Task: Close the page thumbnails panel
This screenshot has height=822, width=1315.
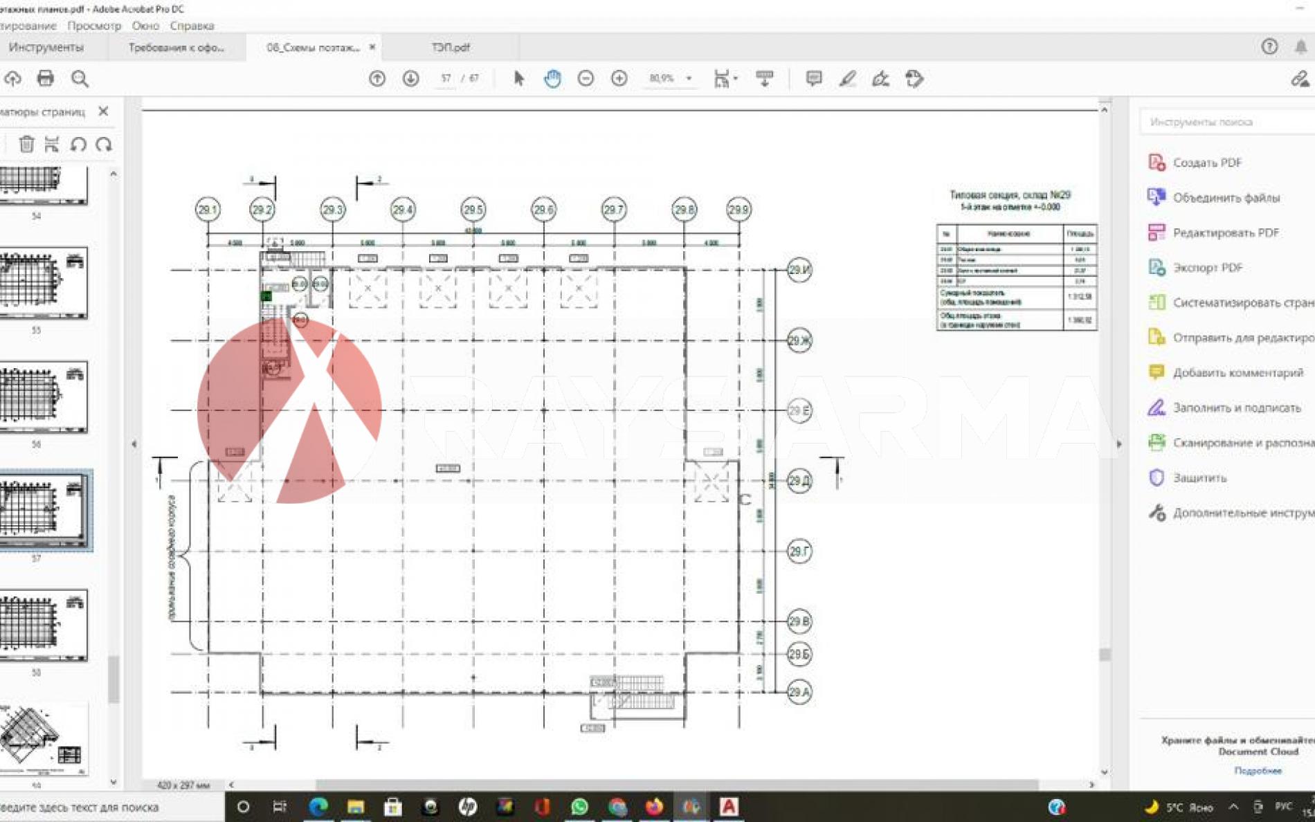Action: [x=103, y=111]
